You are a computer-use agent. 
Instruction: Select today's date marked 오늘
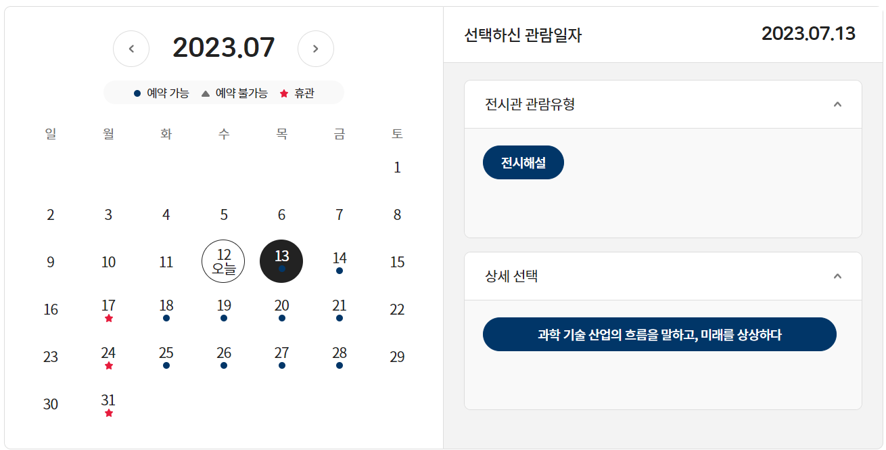click(223, 261)
